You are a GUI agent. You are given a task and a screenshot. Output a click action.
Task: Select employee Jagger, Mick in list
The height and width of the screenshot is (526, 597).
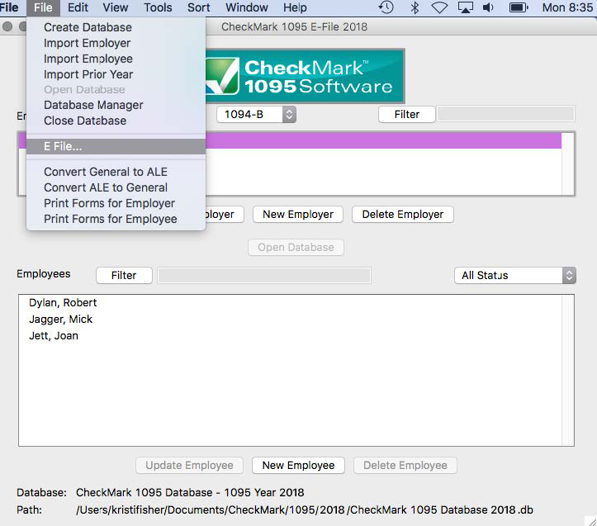click(x=61, y=319)
